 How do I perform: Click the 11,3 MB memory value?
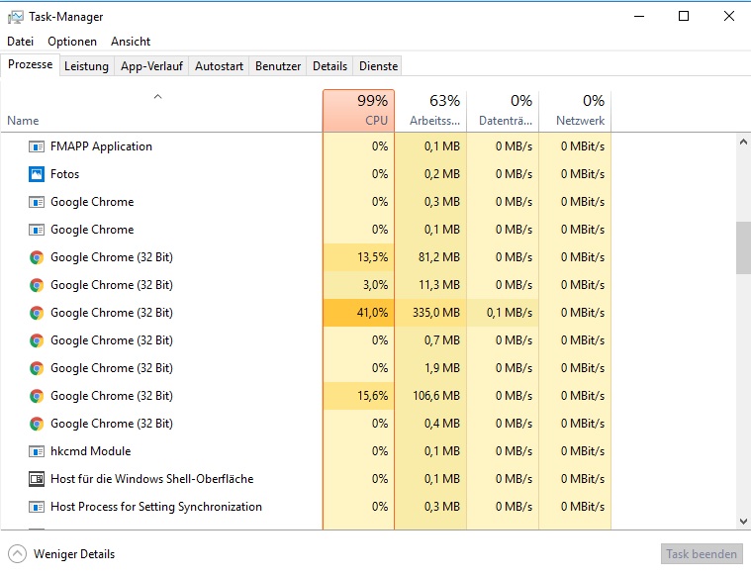click(x=439, y=285)
